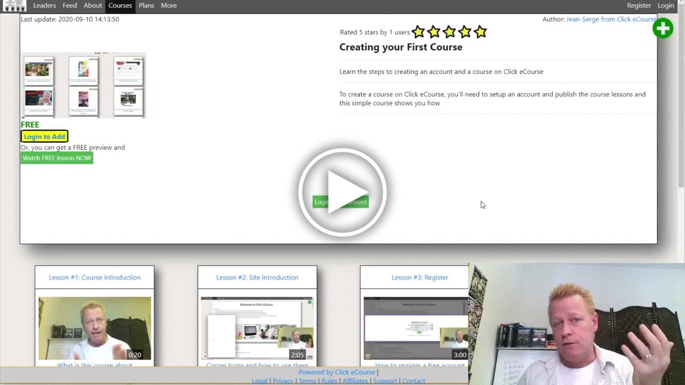Click the Creating your First Course title

[x=401, y=47]
